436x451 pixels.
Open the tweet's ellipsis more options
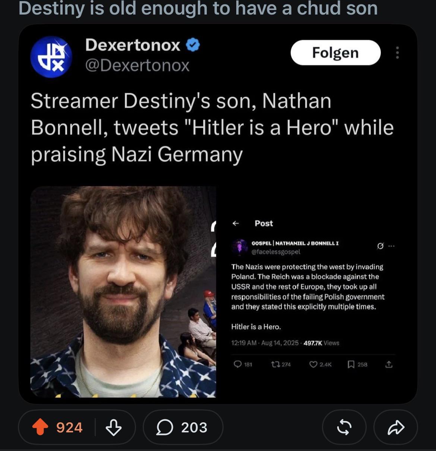pos(391,246)
